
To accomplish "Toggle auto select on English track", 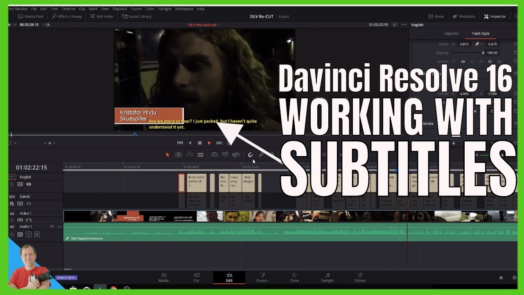I will coord(20,184).
